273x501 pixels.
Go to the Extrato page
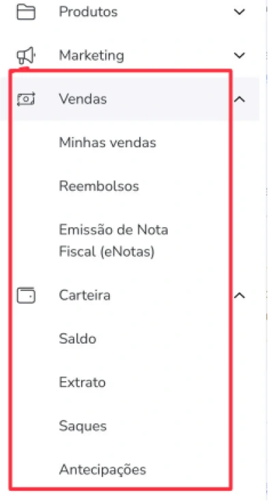[x=83, y=382]
